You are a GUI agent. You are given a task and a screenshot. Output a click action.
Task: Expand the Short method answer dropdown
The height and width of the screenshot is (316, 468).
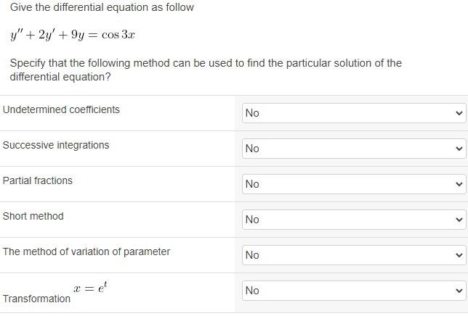coord(353,220)
